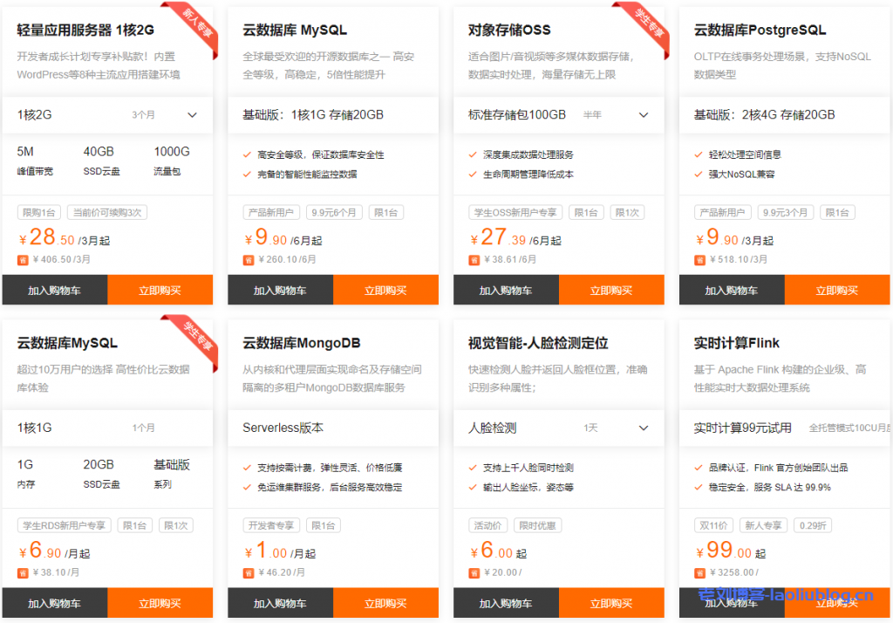Click savings icon beside ¥518.10/3月
The height and width of the screenshot is (623, 893).
coord(700,259)
